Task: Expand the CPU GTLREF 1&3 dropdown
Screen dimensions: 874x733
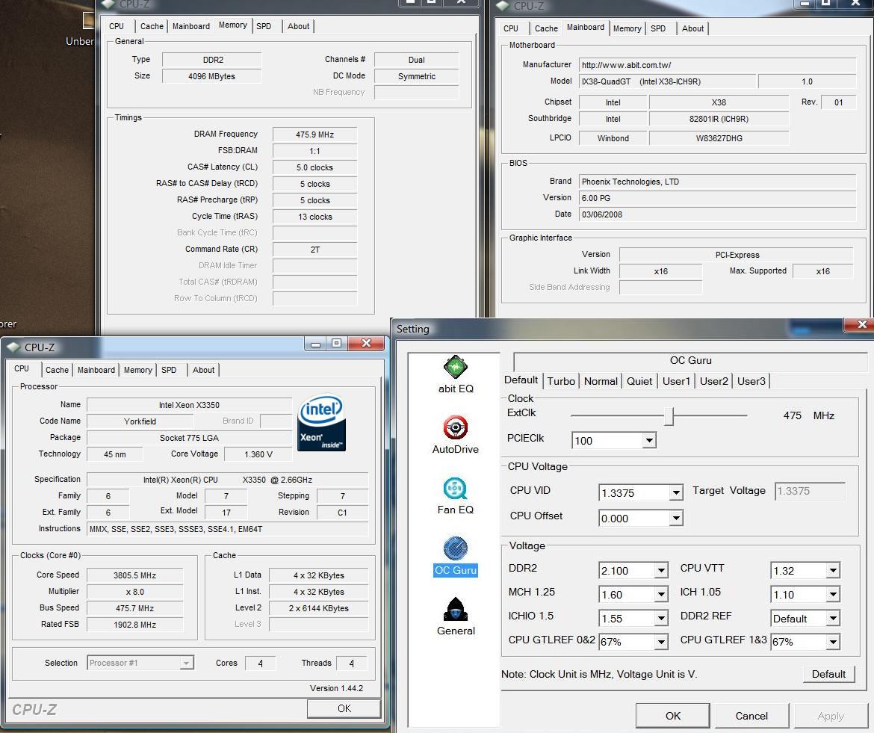Action: [833, 642]
